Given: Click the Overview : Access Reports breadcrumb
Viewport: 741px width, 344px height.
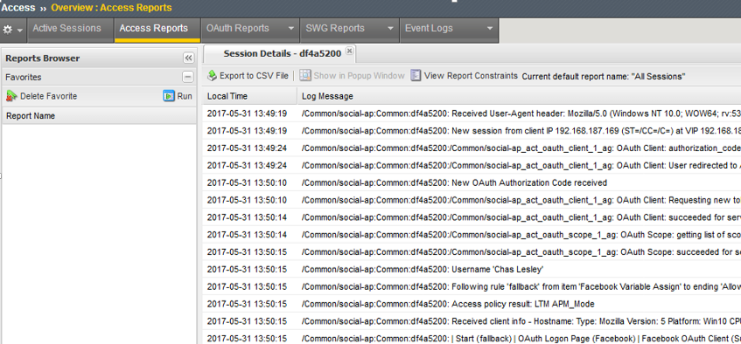Looking at the screenshot, I should pyautogui.click(x=111, y=8).
